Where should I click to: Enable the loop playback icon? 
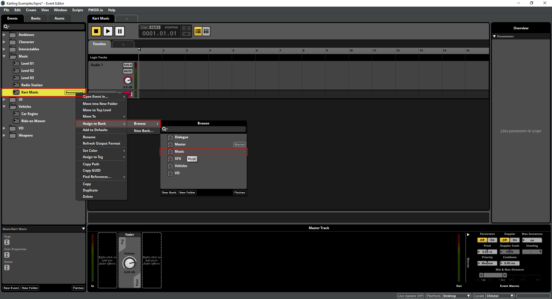[x=186, y=28]
